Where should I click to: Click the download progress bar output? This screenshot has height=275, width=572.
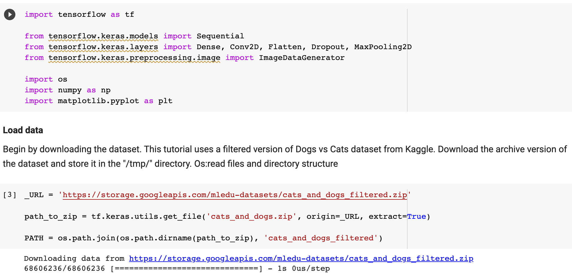pyautogui.click(x=185, y=268)
